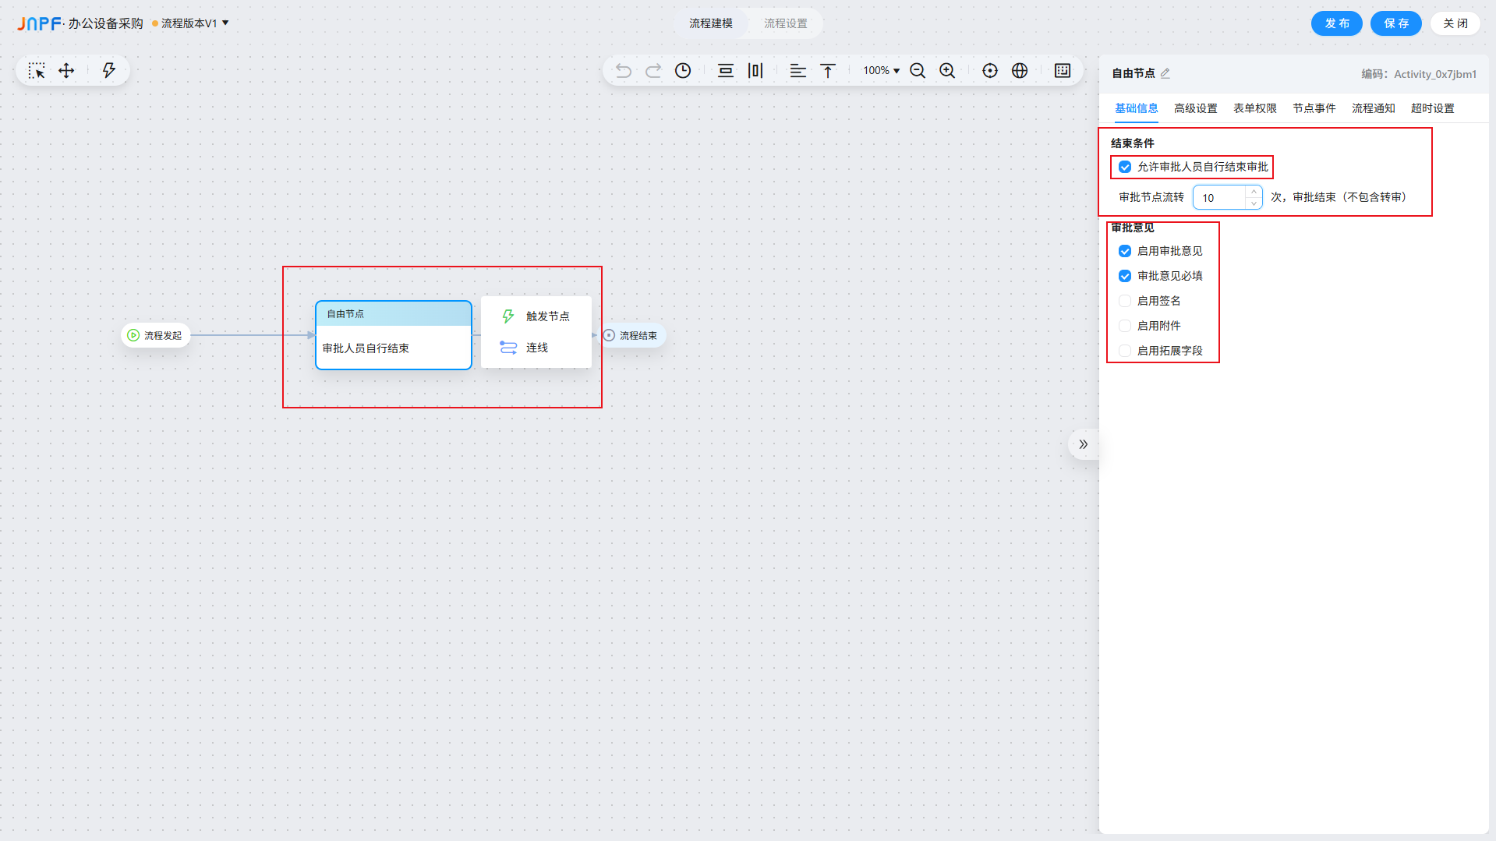
Task: Click the zoom in magnifier
Action: (x=947, y=71)
